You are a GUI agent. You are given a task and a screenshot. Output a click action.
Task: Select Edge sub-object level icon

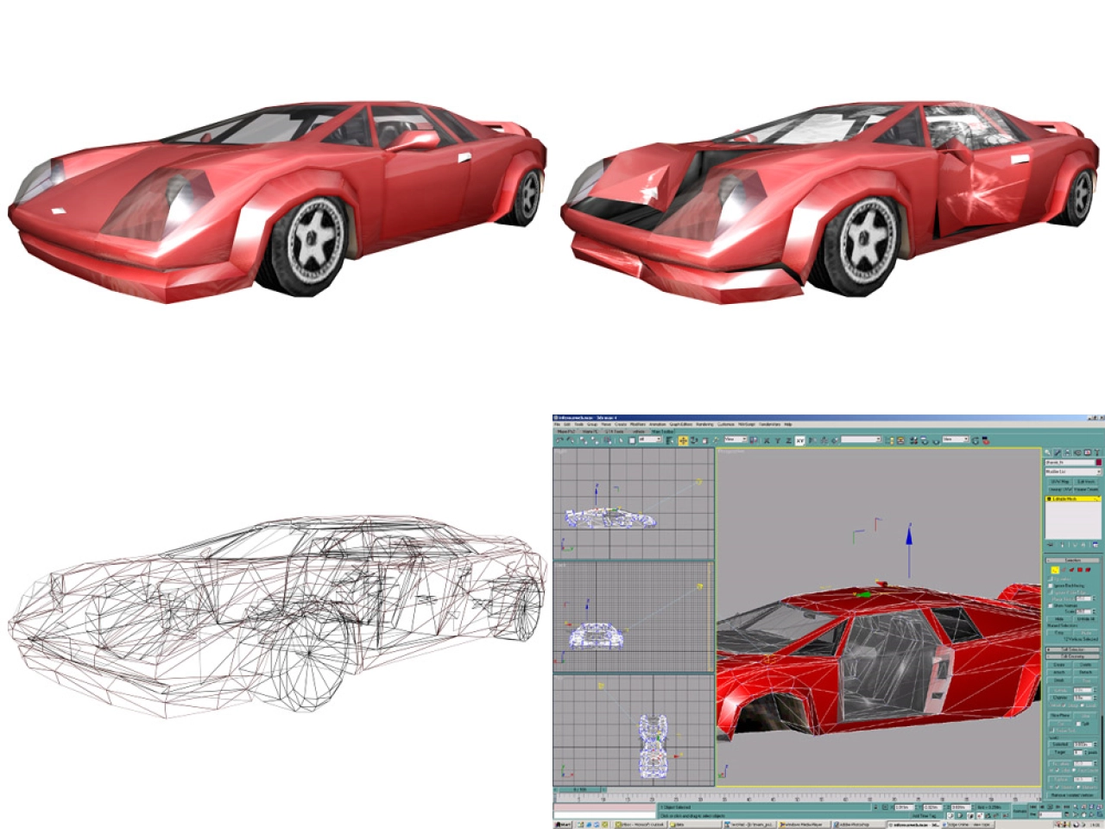(x=1063, y=569)
